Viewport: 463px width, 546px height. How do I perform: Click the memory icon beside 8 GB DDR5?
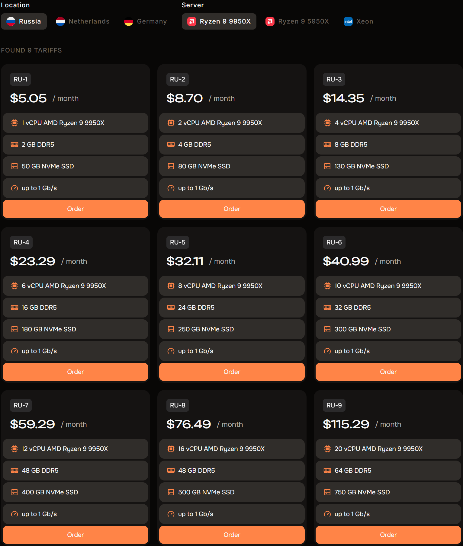(327, 145)
